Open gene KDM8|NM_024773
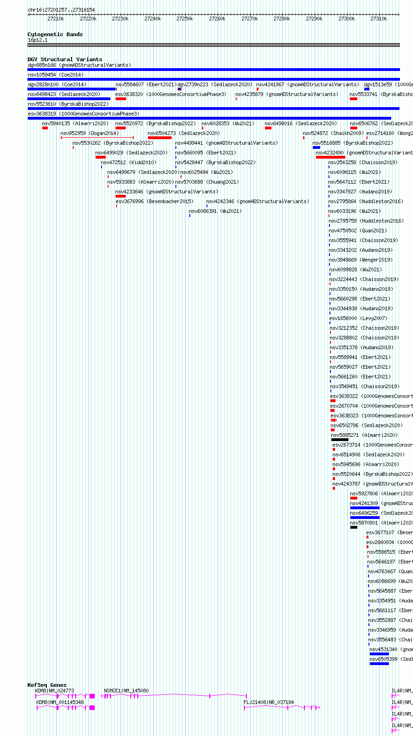Screen dimensions: 413x736 tap(55, 691)
